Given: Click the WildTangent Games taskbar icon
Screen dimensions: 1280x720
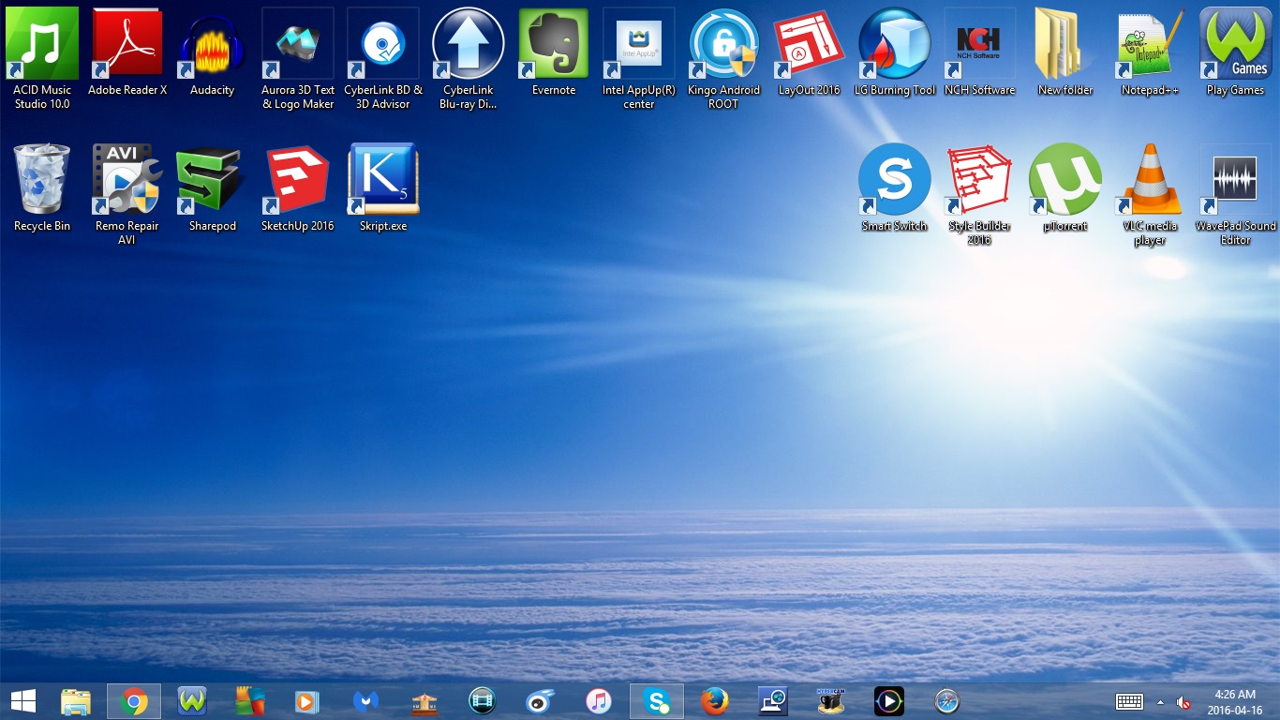Looking at the screenshot, I should tap(192, 701).
